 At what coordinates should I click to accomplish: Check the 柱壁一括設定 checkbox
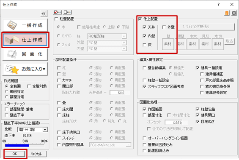145,80
